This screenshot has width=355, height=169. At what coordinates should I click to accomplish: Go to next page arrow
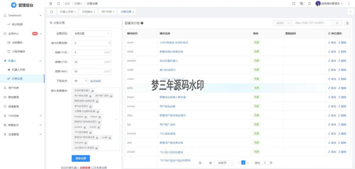click(248, 163)
